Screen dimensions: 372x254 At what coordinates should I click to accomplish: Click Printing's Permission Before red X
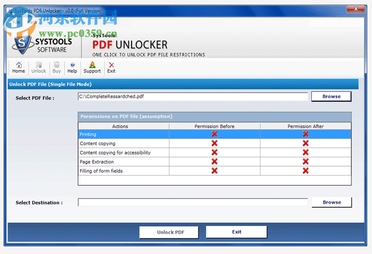click(215, 134)
